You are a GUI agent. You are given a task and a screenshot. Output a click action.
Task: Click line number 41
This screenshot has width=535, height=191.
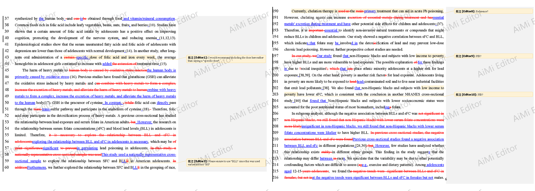point(7,44)
